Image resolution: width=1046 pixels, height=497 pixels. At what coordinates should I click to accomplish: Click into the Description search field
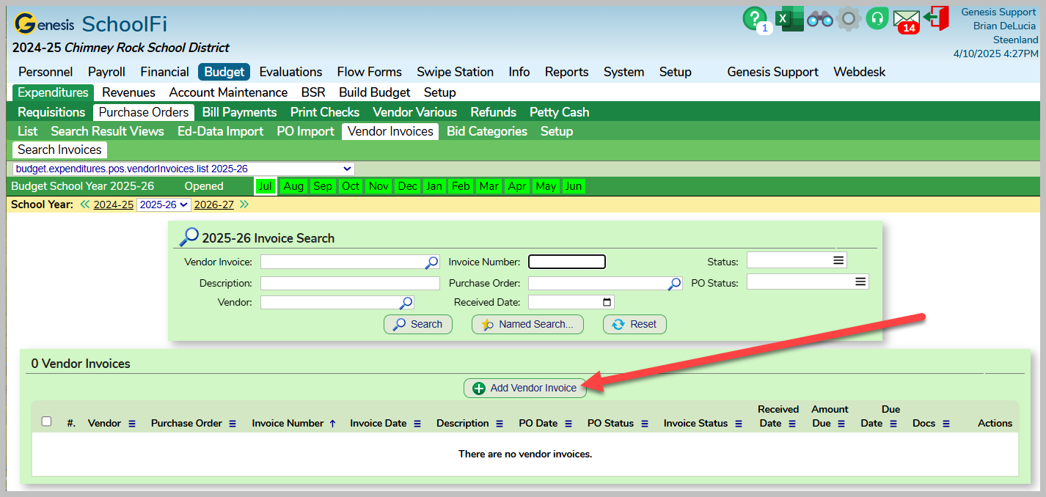350,283
